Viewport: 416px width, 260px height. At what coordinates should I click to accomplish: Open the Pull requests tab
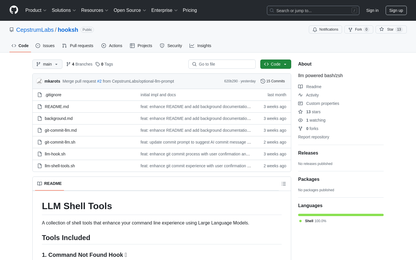pyautogui.click(x=78, y=46)
